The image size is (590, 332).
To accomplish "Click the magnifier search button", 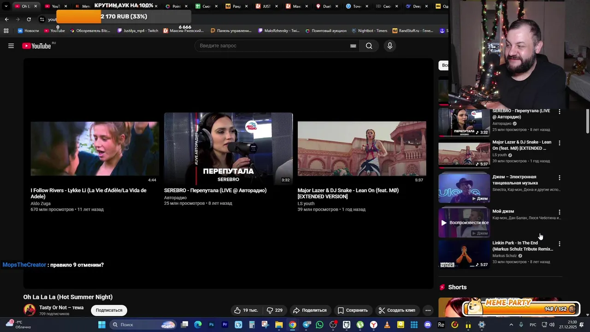I will point(369,46).
